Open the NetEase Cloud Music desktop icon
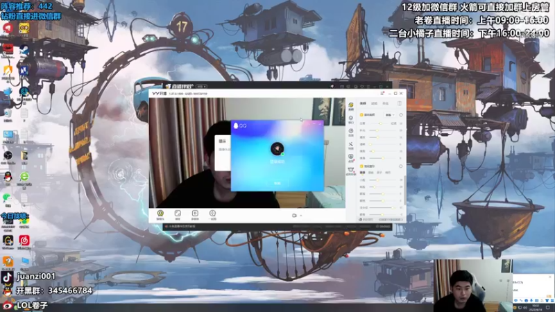 tap(24, 241)
